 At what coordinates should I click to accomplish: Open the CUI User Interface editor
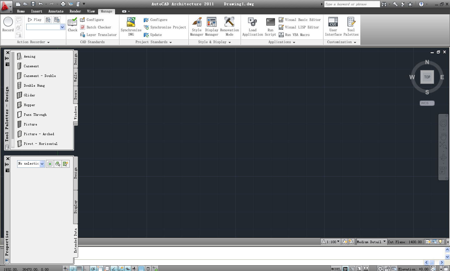[333, 26]
